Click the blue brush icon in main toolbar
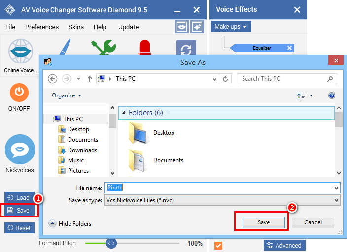Screen dimensions: 347x252 point(66,47)
